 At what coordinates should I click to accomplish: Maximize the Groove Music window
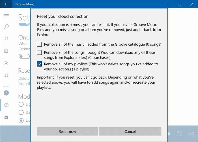pyautogui.click(x=180, y=4)
